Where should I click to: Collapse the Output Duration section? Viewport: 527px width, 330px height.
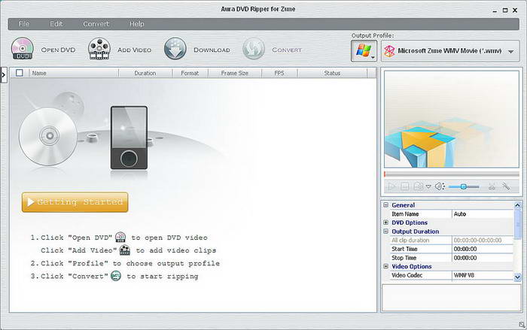(385, 232)
